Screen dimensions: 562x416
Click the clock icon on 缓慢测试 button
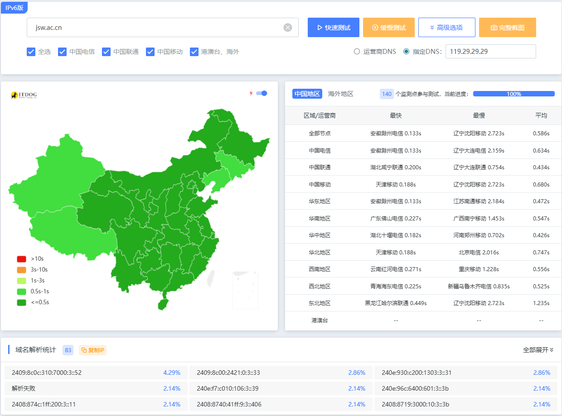coord(374,27)
